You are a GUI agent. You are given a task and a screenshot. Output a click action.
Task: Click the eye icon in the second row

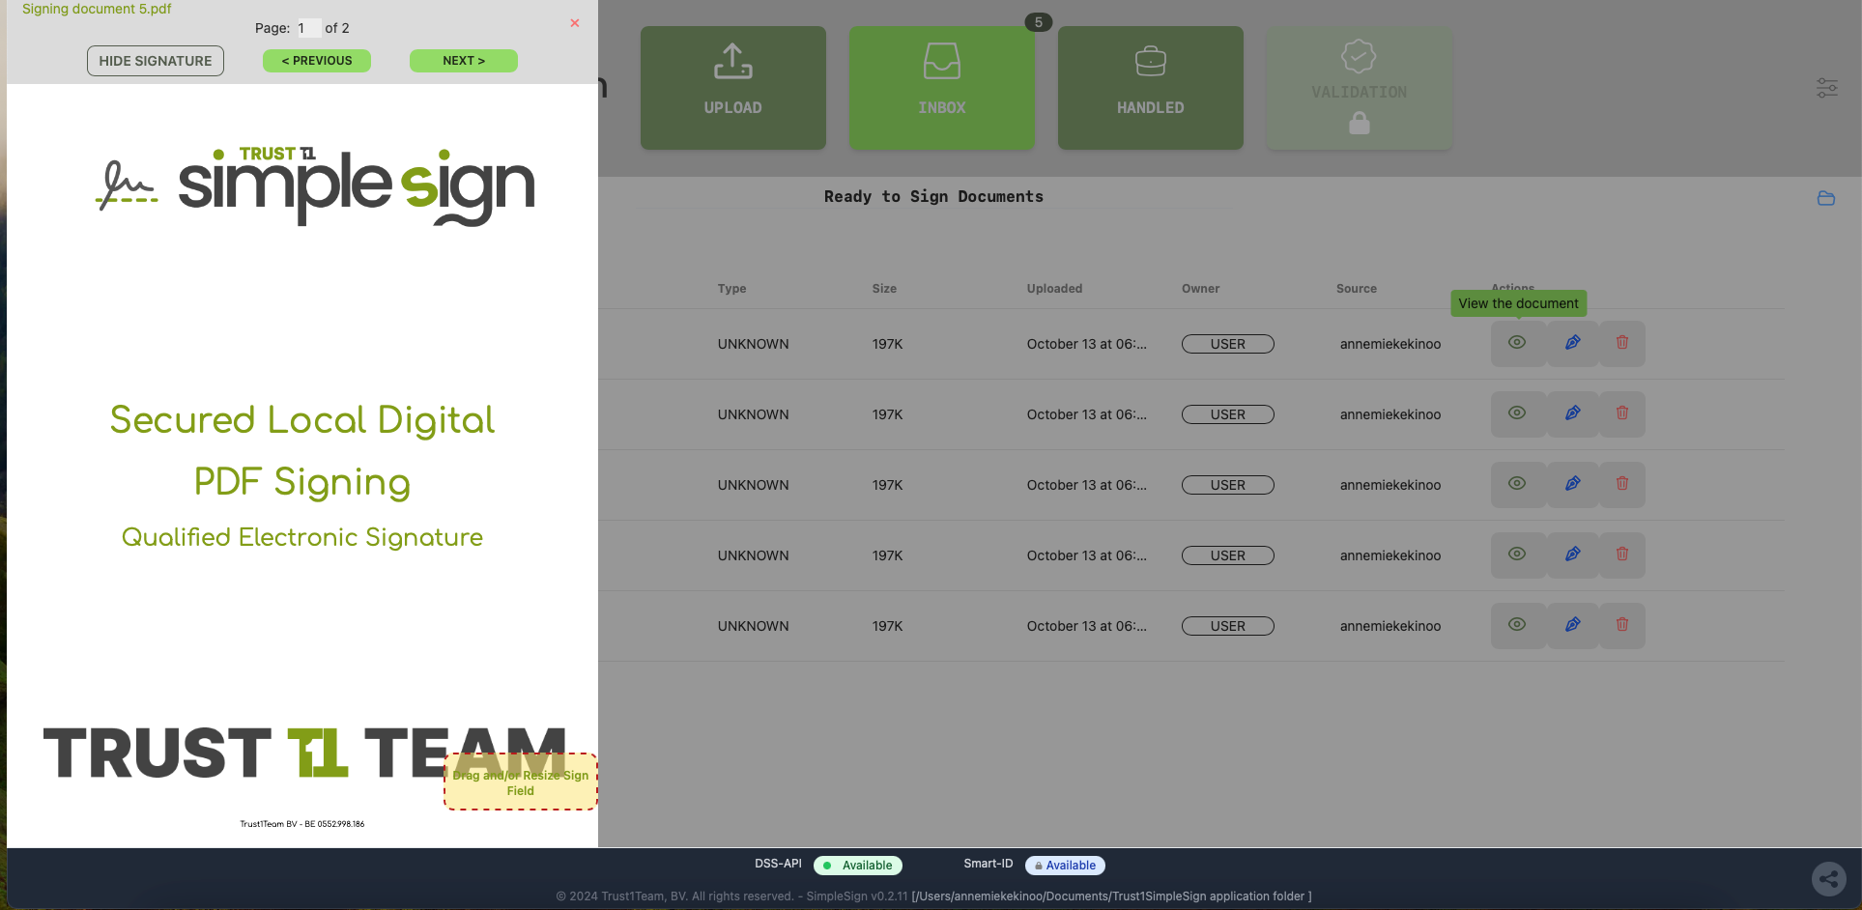(1517, 413)
